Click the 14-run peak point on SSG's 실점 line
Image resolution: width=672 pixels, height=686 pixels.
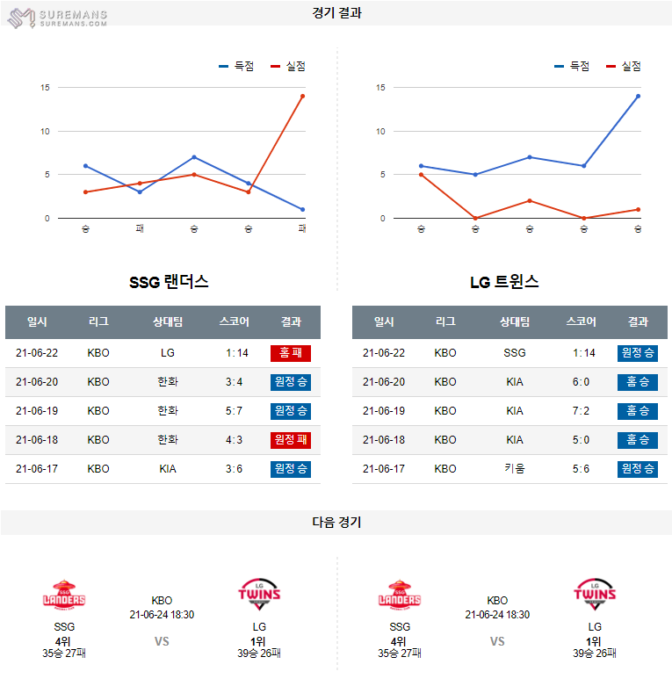pos(302,96)
